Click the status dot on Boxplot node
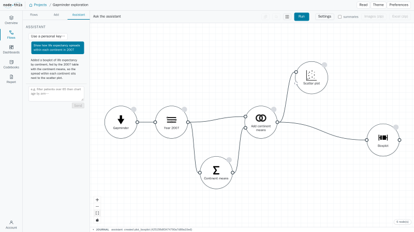Viewport: 414px width, 232px height. pyautogui.click(x=396, y=127)
